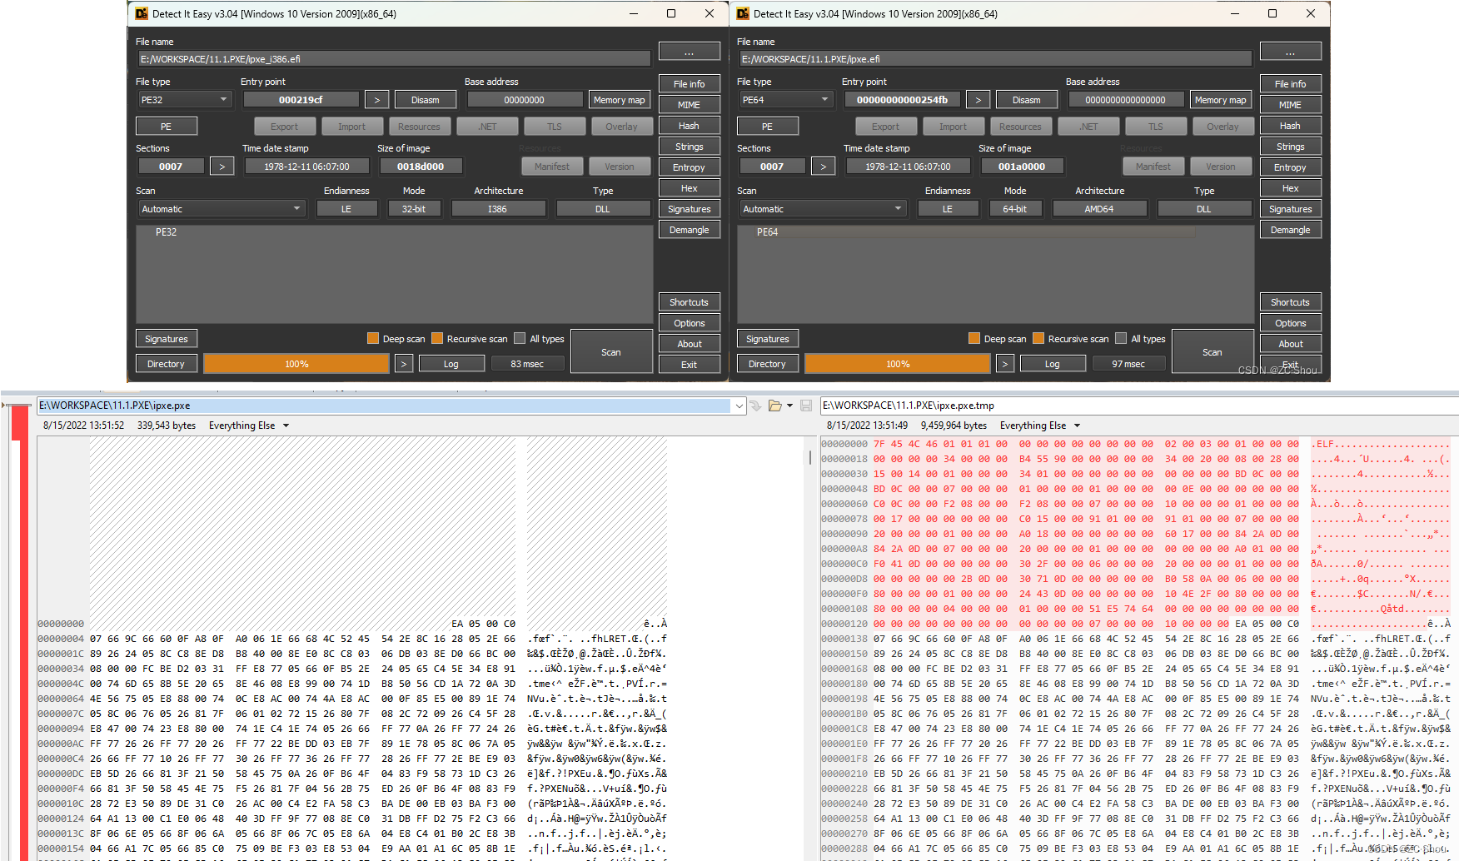Image resolution: width=1459 pixels, height=861 pixels.
Task: Click Disasm in ipxe.efi window
Action: point(1026,100)
